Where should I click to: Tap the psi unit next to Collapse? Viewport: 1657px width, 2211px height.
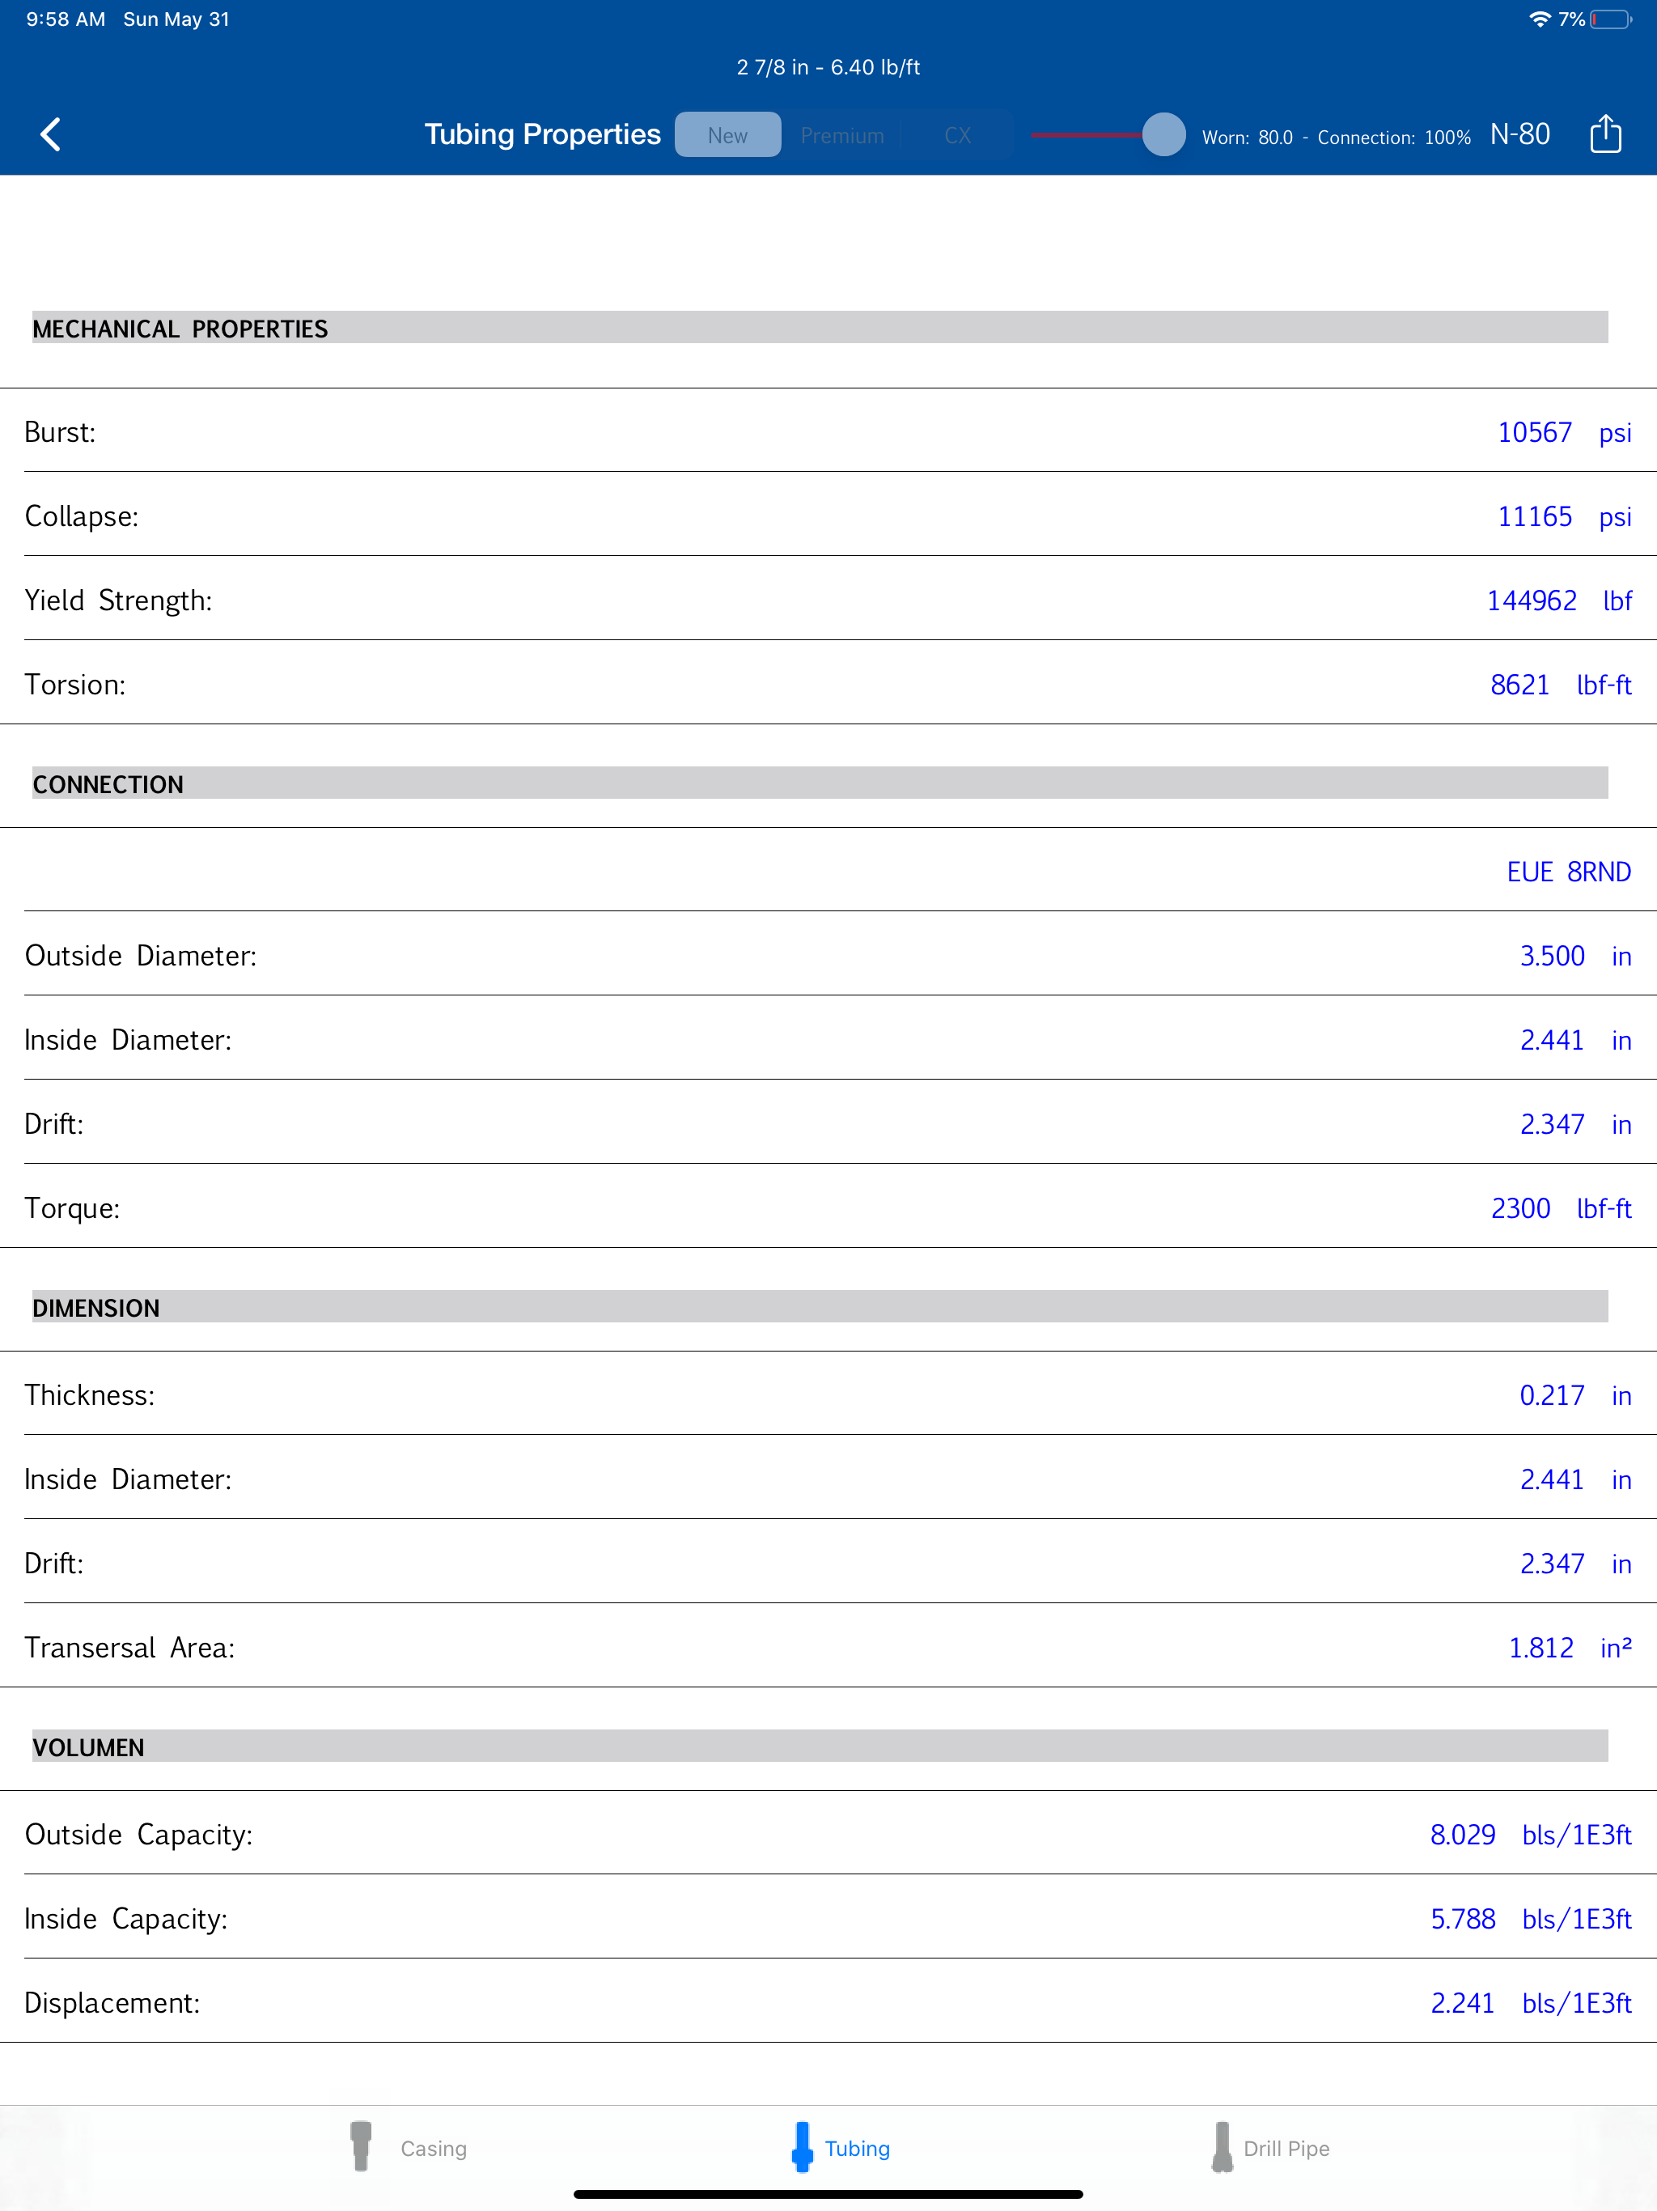tap(1615, 517)
